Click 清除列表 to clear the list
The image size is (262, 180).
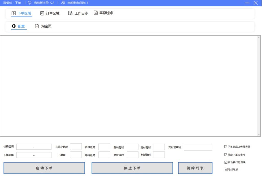(195, 168)
